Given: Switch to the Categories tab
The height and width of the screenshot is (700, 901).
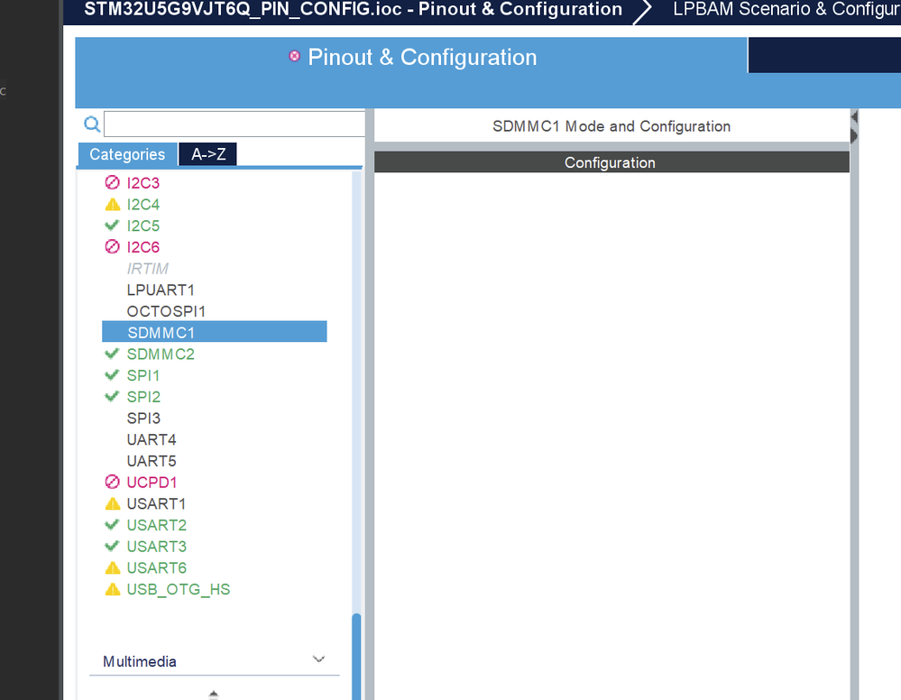Looking at the screenshot, I should 127,154.
